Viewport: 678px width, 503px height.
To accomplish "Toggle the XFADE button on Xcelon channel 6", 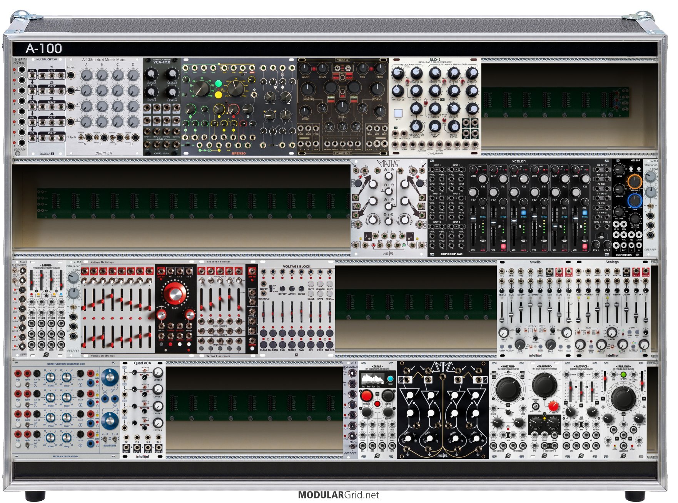I will [585, 212].
